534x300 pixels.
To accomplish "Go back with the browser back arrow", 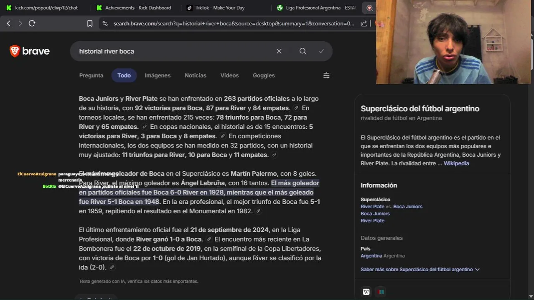I will coord(9,23).
